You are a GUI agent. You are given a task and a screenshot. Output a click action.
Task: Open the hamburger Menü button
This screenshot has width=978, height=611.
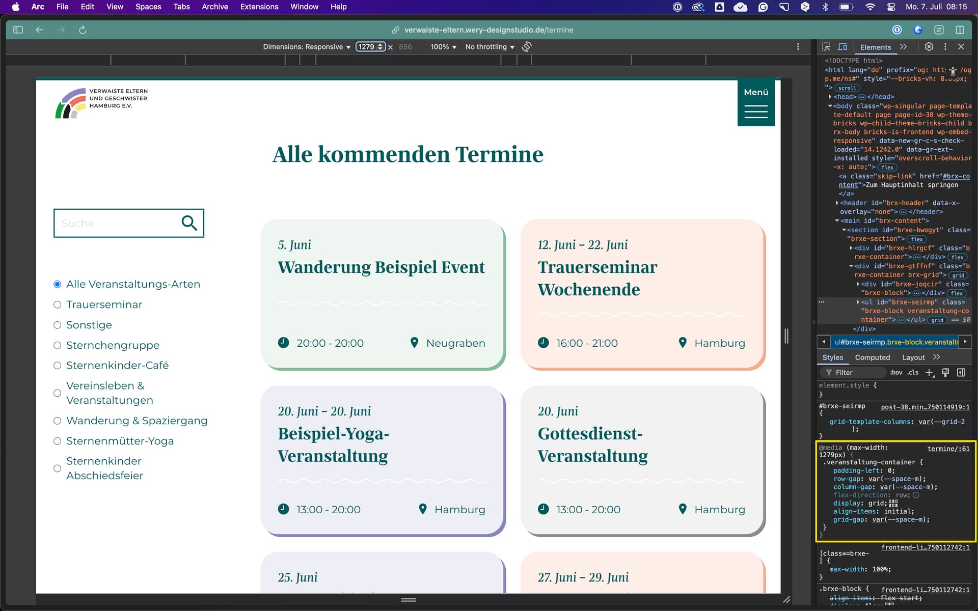click(756, 102)
